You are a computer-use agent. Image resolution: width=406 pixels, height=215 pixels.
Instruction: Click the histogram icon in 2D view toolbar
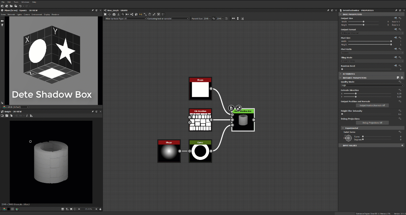(31, 116)
